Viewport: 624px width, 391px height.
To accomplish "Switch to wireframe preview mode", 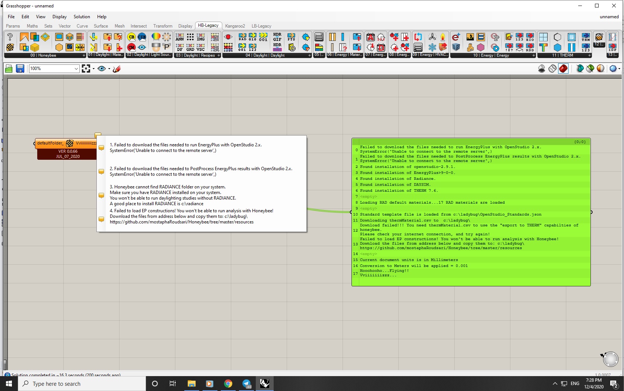I will 553,69.
